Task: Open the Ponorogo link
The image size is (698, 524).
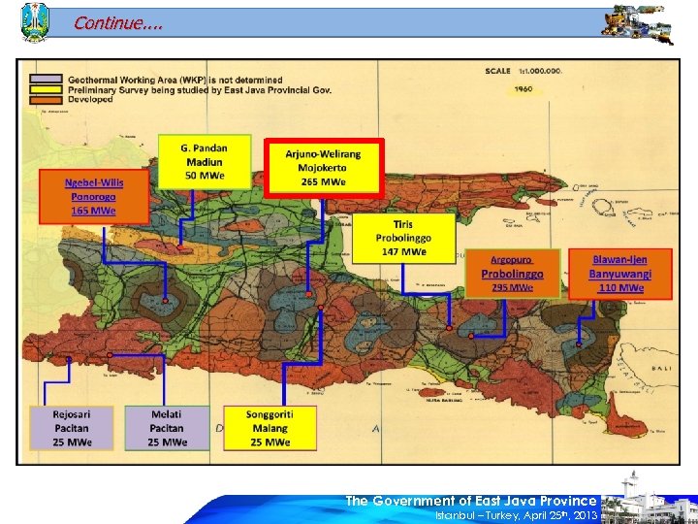Action: coord(93,196)
